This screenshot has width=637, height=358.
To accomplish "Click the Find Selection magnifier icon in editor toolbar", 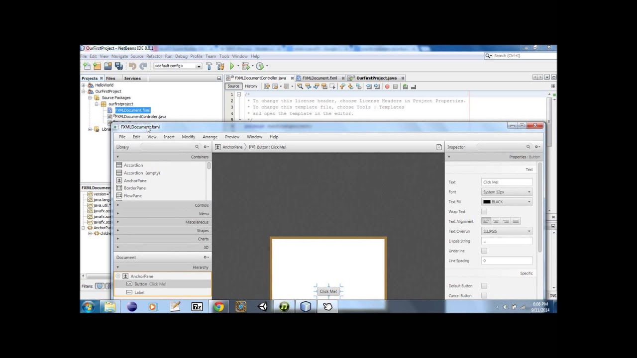I will pyautogui.click(x=300, y=87).
